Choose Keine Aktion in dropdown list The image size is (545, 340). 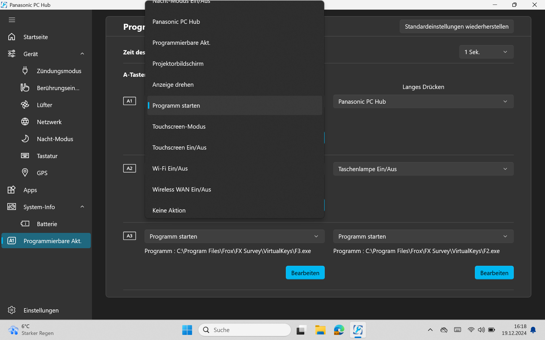point(169,211)
